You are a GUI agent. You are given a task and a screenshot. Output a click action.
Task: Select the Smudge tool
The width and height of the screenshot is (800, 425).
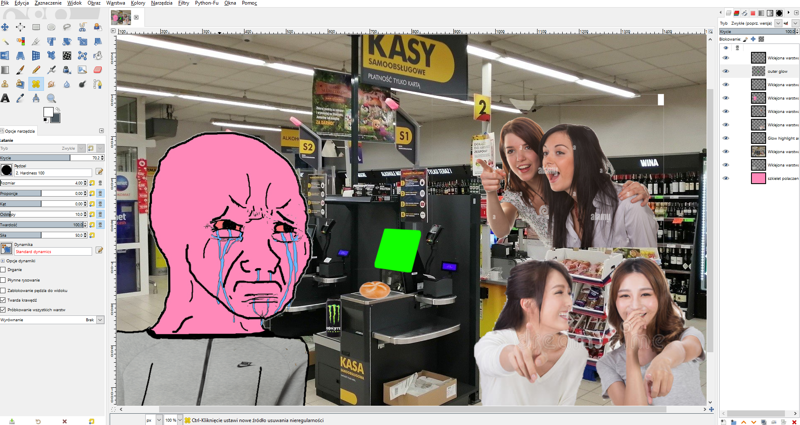pyautogui.click(x=51, y=84)
